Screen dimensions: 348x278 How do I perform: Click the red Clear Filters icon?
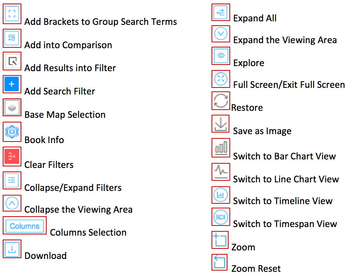12,156
